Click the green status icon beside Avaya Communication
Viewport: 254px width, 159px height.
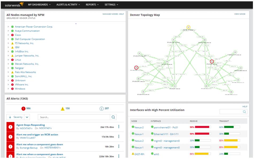point(12,31)
